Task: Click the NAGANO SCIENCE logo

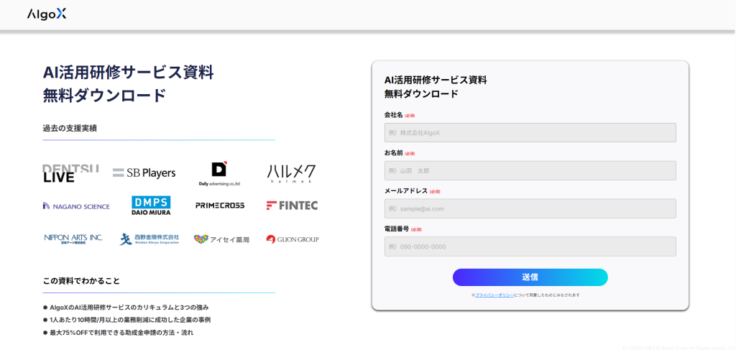Action: point(76,206)
